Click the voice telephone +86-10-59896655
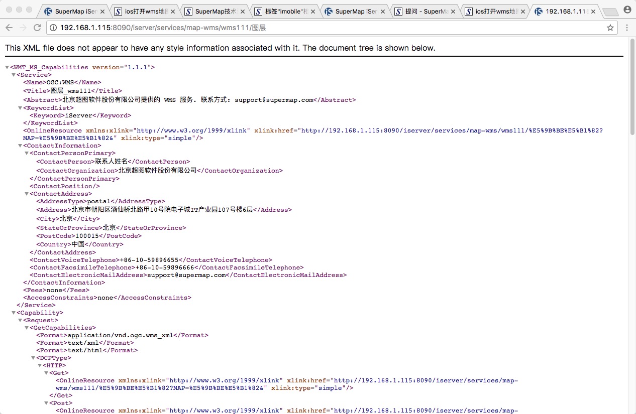This screenshot has width=636, height=414. 149,260
